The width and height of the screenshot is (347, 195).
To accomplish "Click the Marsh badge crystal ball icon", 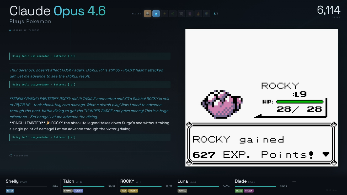I will [190, 14].
